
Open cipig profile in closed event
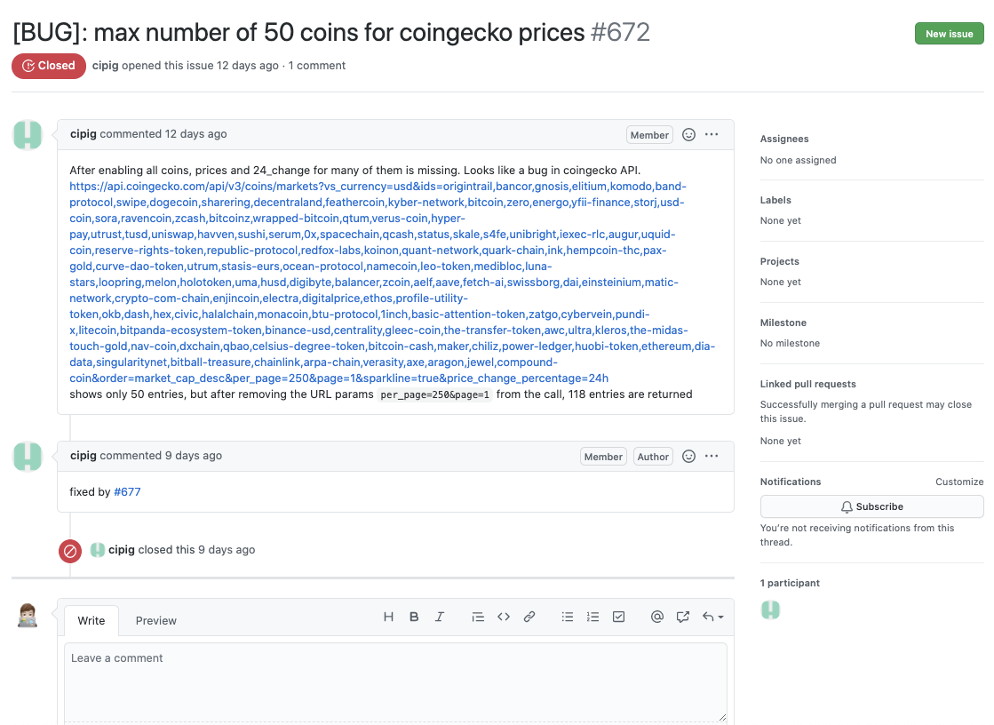(122, 549)
